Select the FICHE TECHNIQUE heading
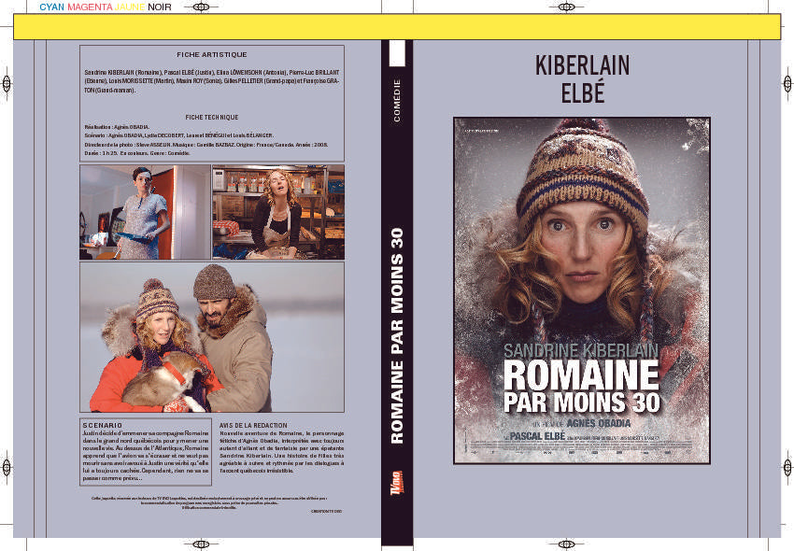This screenshot has width=794, height=551. (x=212, y=117)
